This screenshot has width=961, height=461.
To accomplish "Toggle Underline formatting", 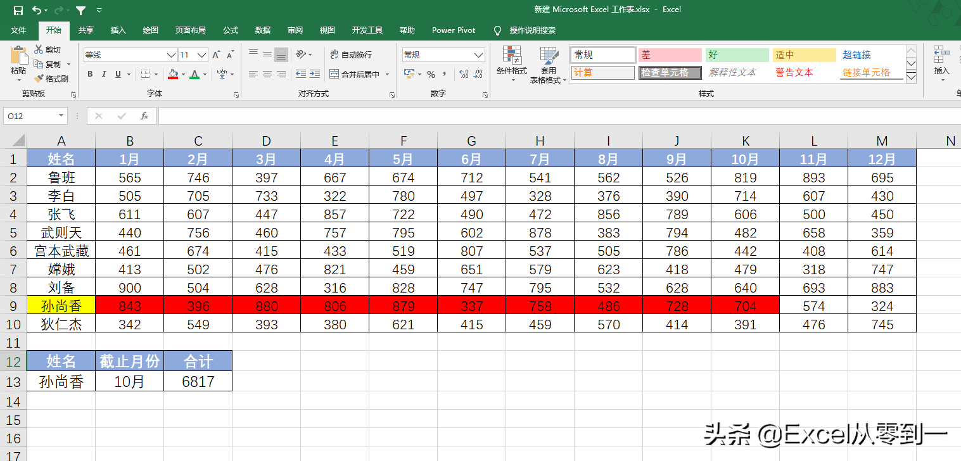I will pyautogui.click(x=118, y=74).
